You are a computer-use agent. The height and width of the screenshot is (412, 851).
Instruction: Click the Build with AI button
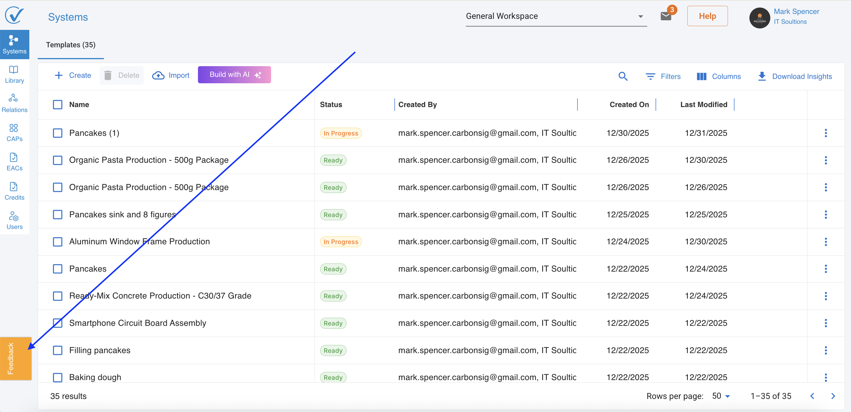(234, 75)
